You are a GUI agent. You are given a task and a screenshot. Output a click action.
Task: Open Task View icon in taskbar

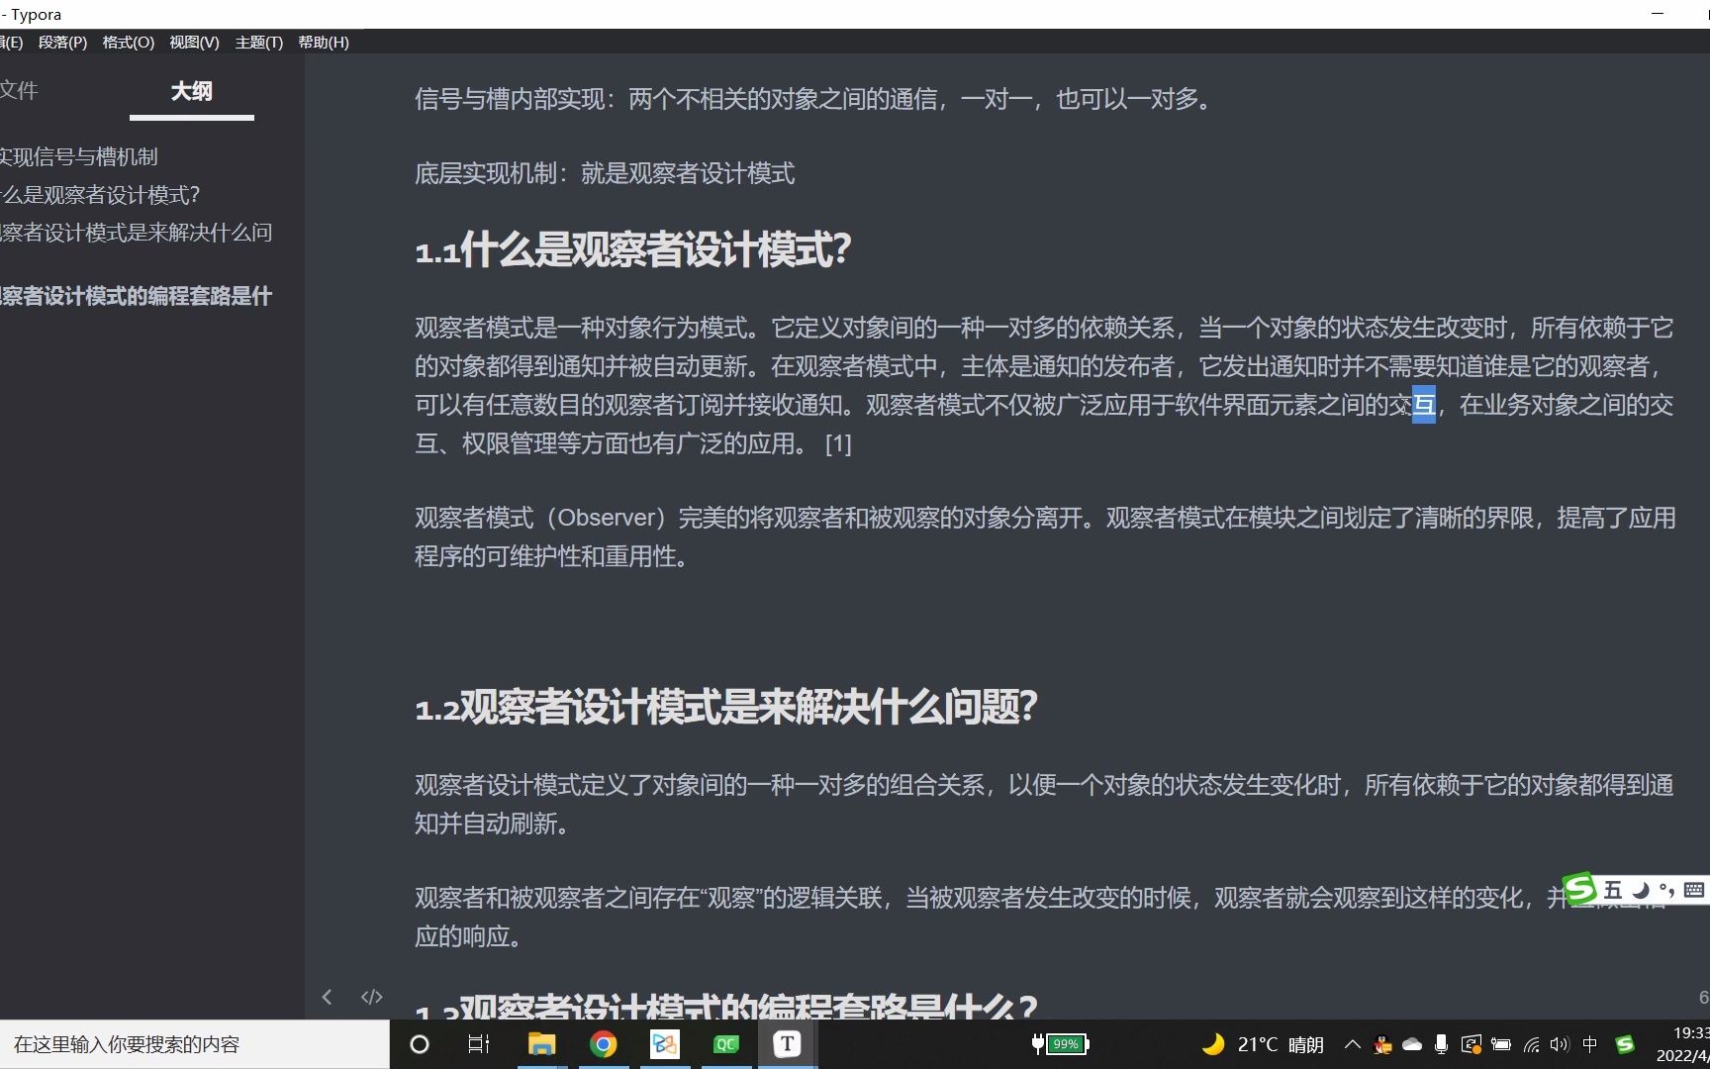pyautogui.click(x=479, y=1044)
